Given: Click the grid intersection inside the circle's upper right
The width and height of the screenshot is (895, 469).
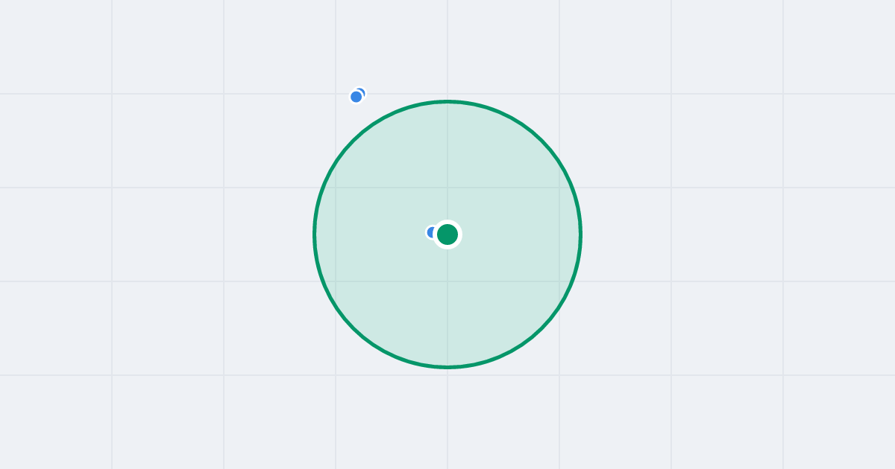Looking at the screenshot, I should [x=559, y=188].
